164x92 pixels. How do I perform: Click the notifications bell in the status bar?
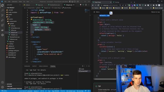89,91
